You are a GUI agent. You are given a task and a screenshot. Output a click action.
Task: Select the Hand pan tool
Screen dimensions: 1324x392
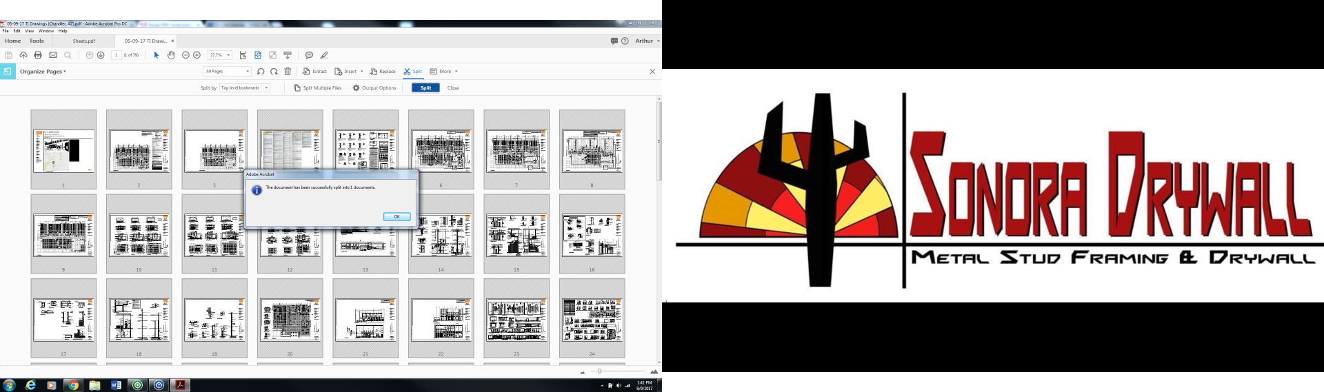coord(171,55)
